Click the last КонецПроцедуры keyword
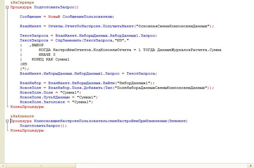254x168 pixels. pos(27,130)
